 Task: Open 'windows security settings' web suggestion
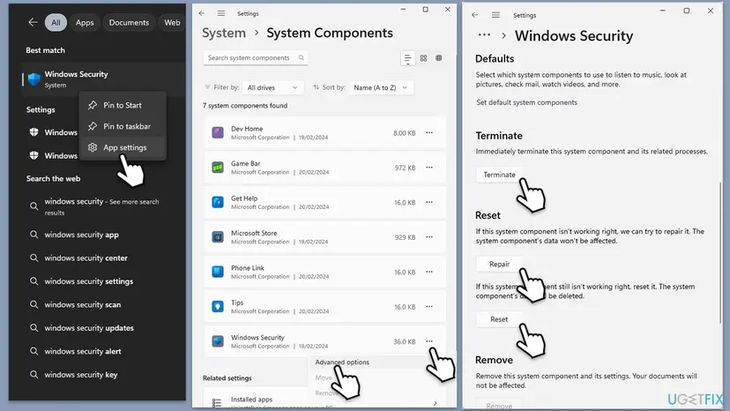[x=88, y=281]
